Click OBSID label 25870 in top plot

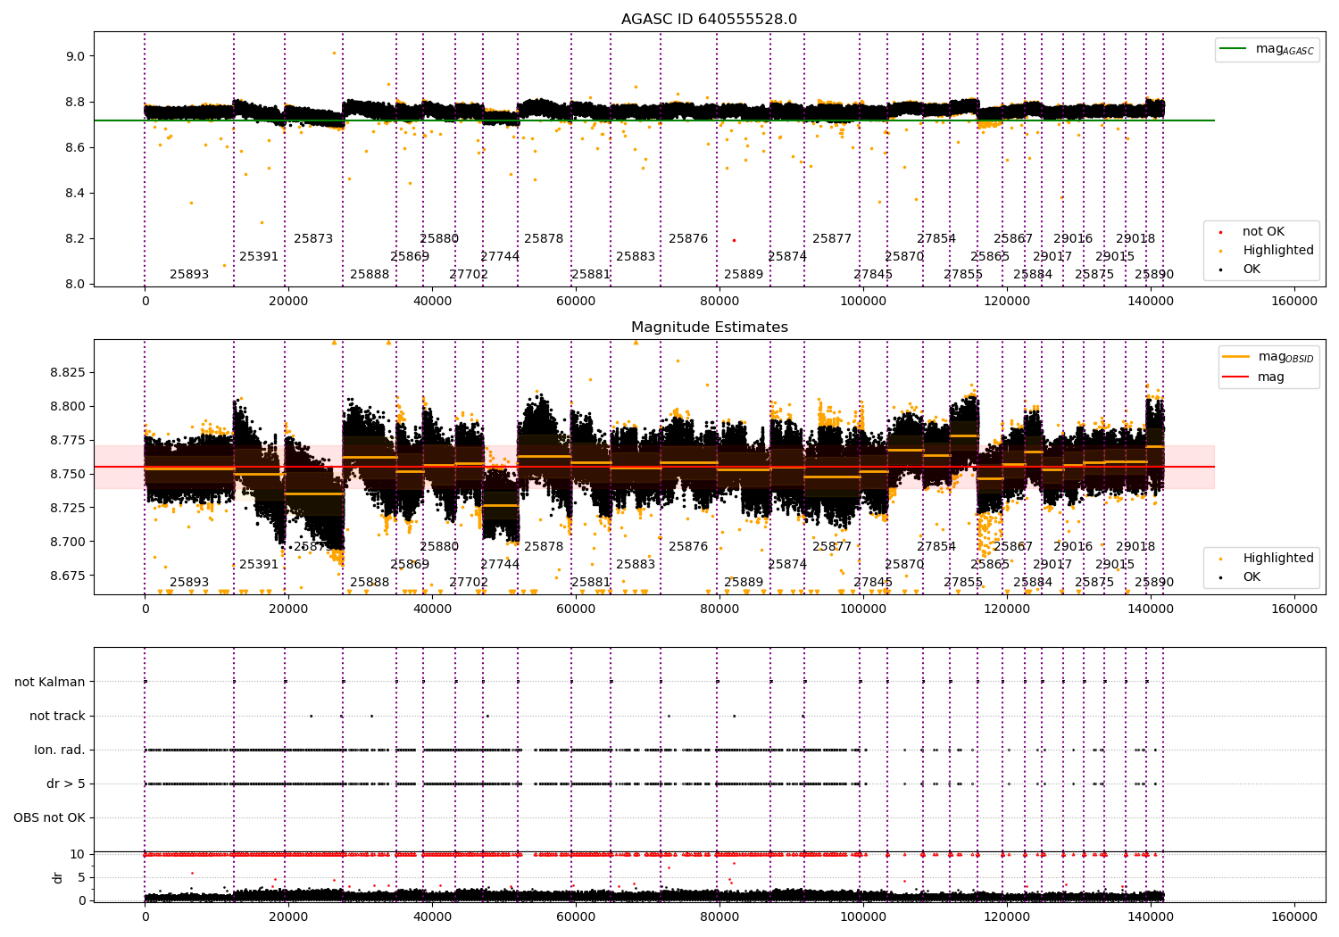pos(904,257)
